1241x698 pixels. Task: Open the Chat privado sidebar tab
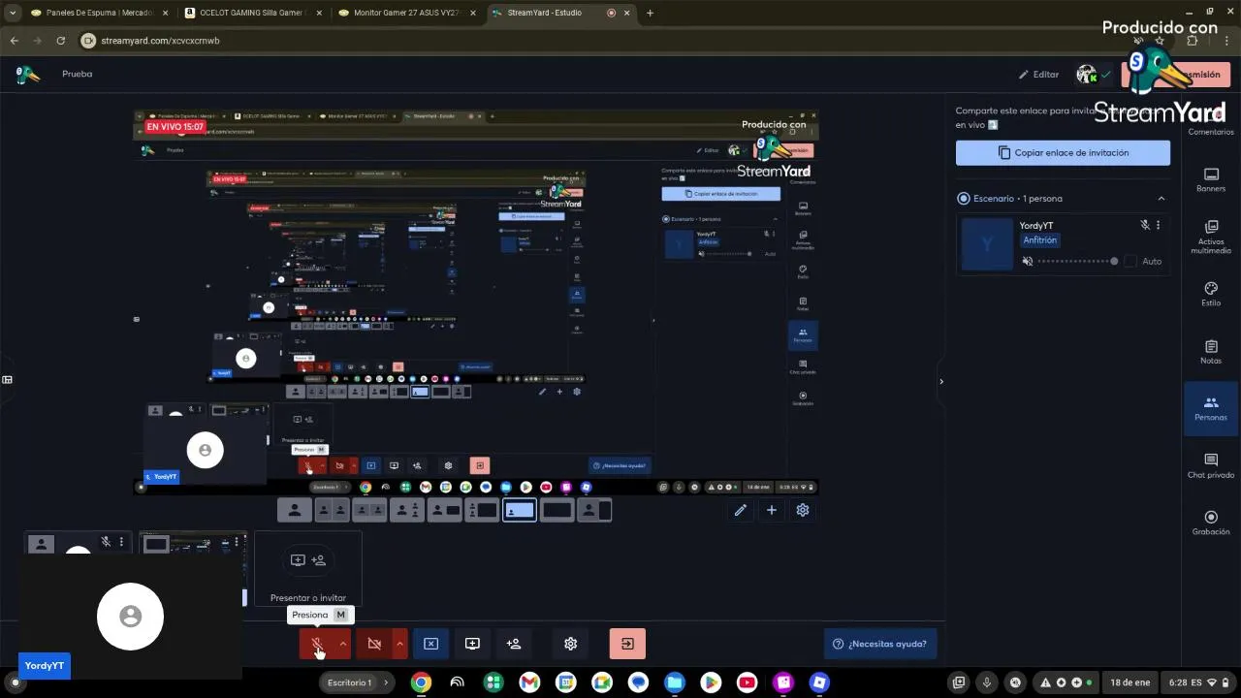coord(1211,465)
